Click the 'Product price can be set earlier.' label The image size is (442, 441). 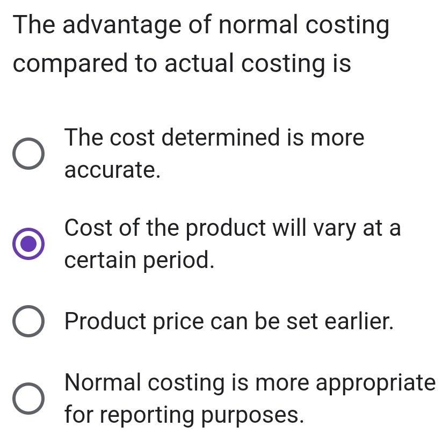tap(229, 322)
